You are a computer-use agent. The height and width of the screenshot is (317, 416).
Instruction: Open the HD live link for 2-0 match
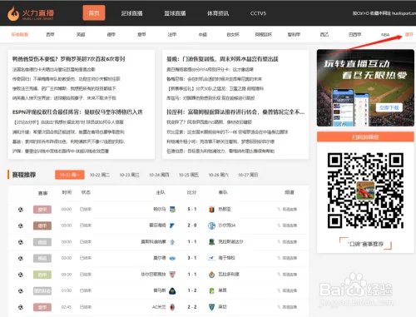coord(287,225)
